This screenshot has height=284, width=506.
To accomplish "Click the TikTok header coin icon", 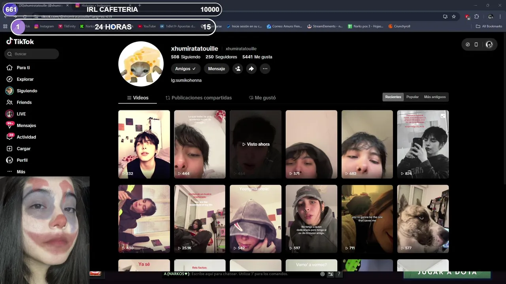I will pyautogui.click(x=468, y=45).
